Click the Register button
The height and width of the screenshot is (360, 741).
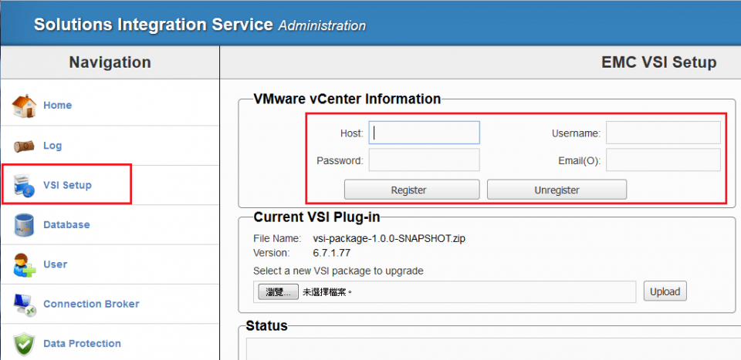click(411, 190)
